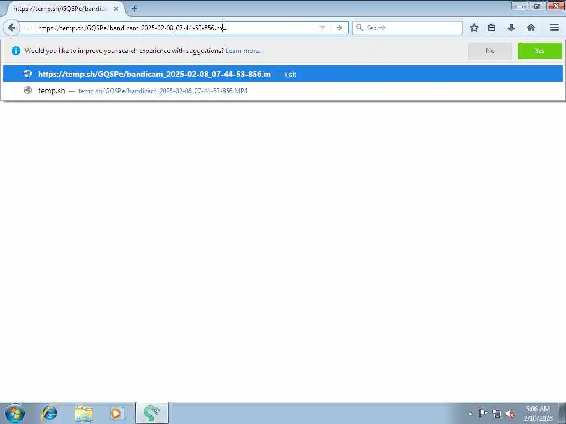Open Action Center flag icon

point(483,413)
